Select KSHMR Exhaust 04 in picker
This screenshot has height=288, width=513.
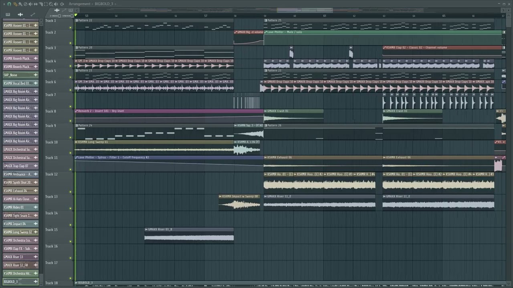21,191
